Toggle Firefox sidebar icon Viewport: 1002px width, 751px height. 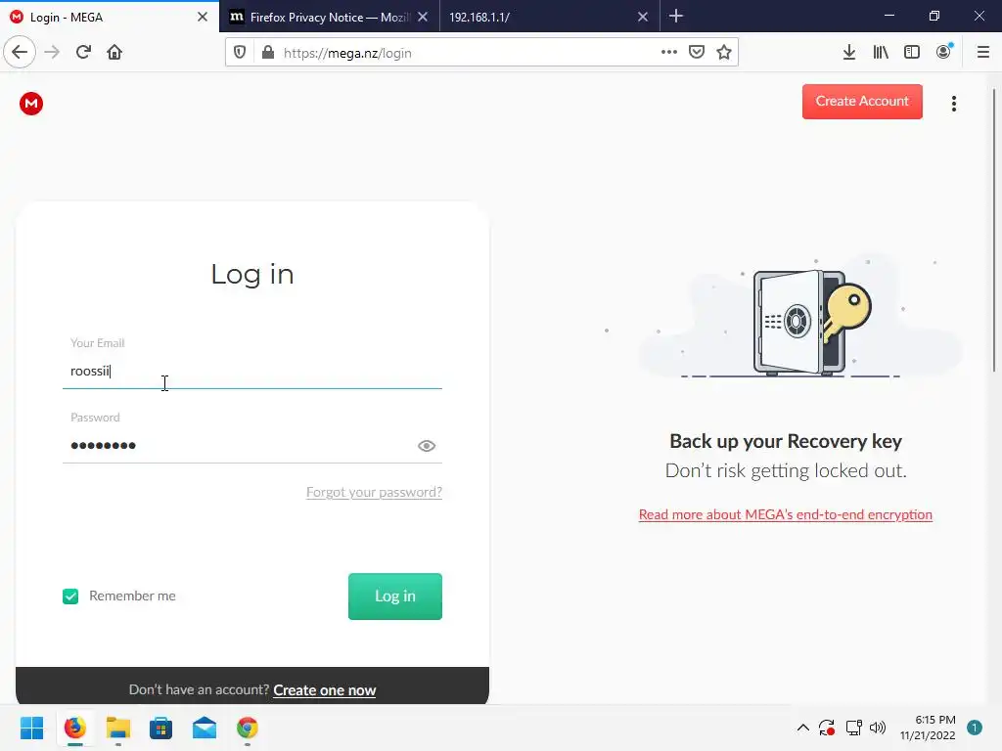pyautogui.click(x=912, y=53)
